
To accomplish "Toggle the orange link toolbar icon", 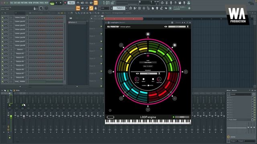I will tap(91, 8).
